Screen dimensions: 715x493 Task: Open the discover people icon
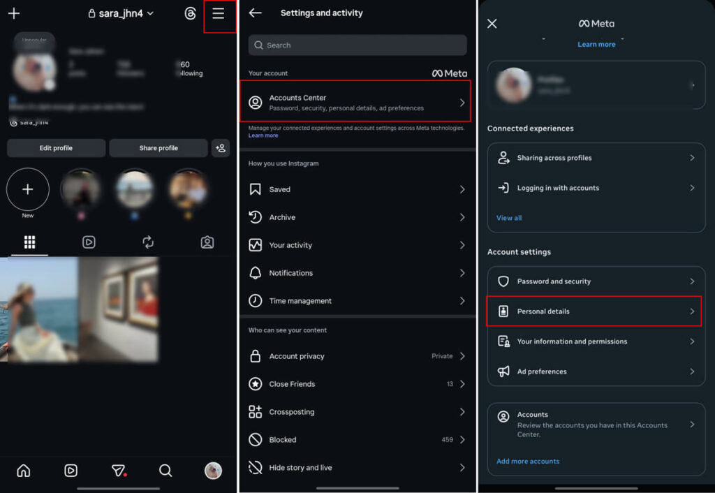pyautogui.click(x=221, y=148)
